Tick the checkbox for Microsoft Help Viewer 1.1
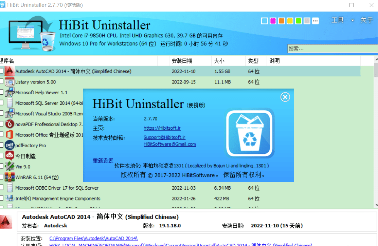 [x=1, y=92]
